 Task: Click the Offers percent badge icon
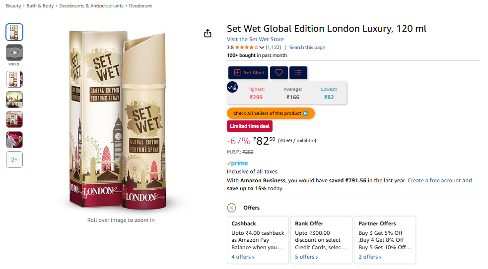click(231, 208)
